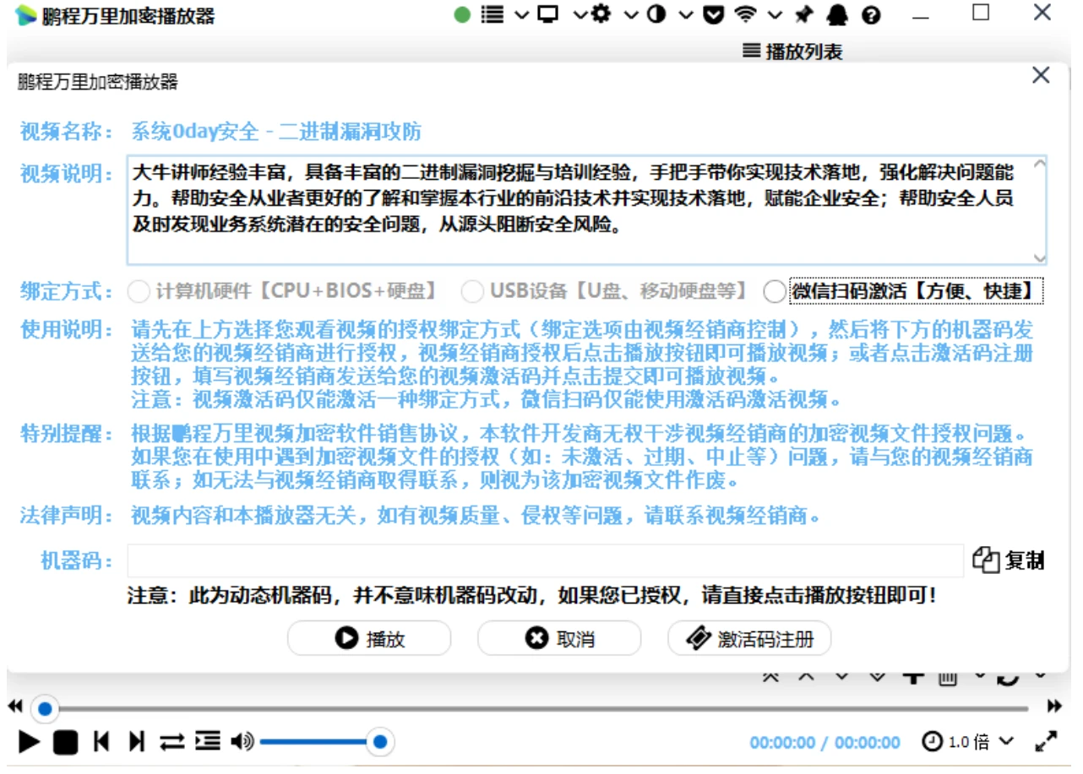Select USB设备 binding radio button

point(472,292)
